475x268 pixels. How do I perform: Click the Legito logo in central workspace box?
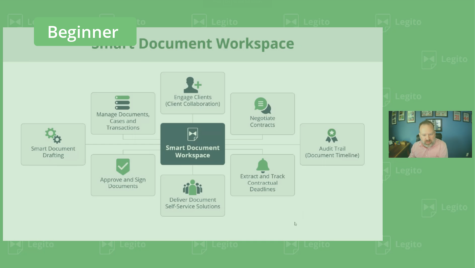[193, 134]
